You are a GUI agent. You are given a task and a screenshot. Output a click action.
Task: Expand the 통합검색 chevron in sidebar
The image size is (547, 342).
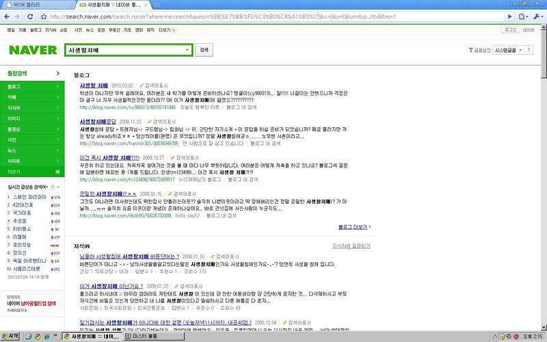(58, 73)
